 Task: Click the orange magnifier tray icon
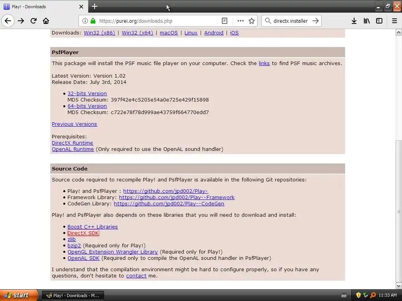373,296
